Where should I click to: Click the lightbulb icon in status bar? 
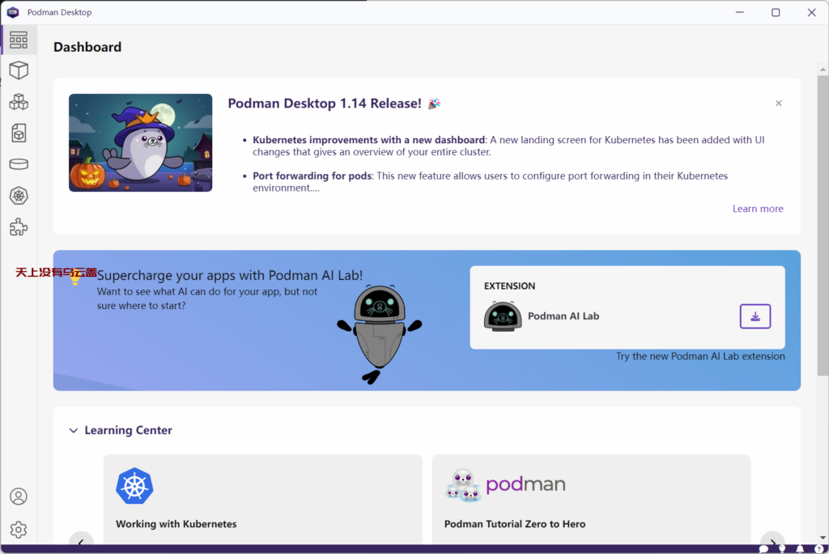tap(782, 549)
